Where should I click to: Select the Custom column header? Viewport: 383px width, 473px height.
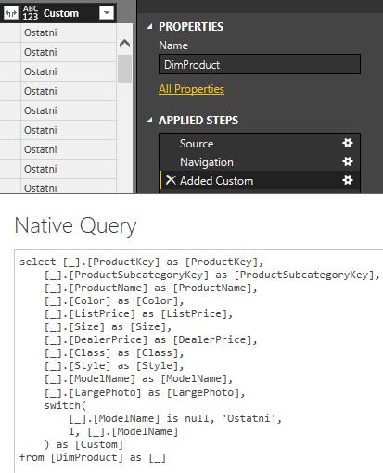point(61,13)
